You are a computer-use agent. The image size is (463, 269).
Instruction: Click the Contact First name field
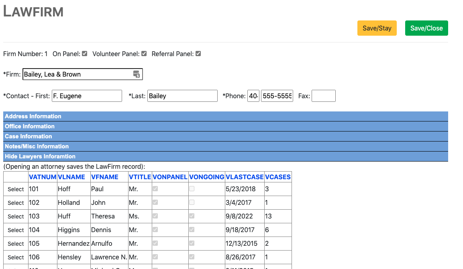pos(87,96)
